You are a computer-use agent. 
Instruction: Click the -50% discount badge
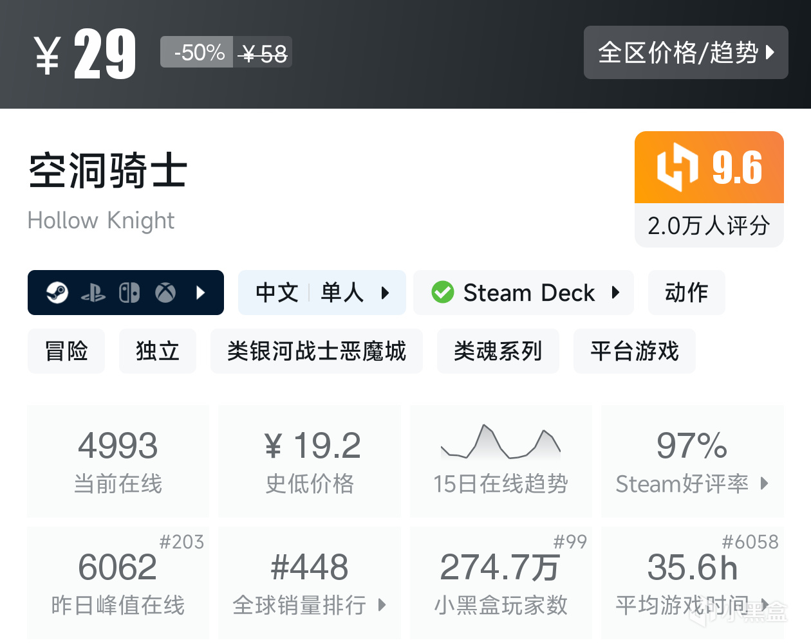[x=197, y=52]
